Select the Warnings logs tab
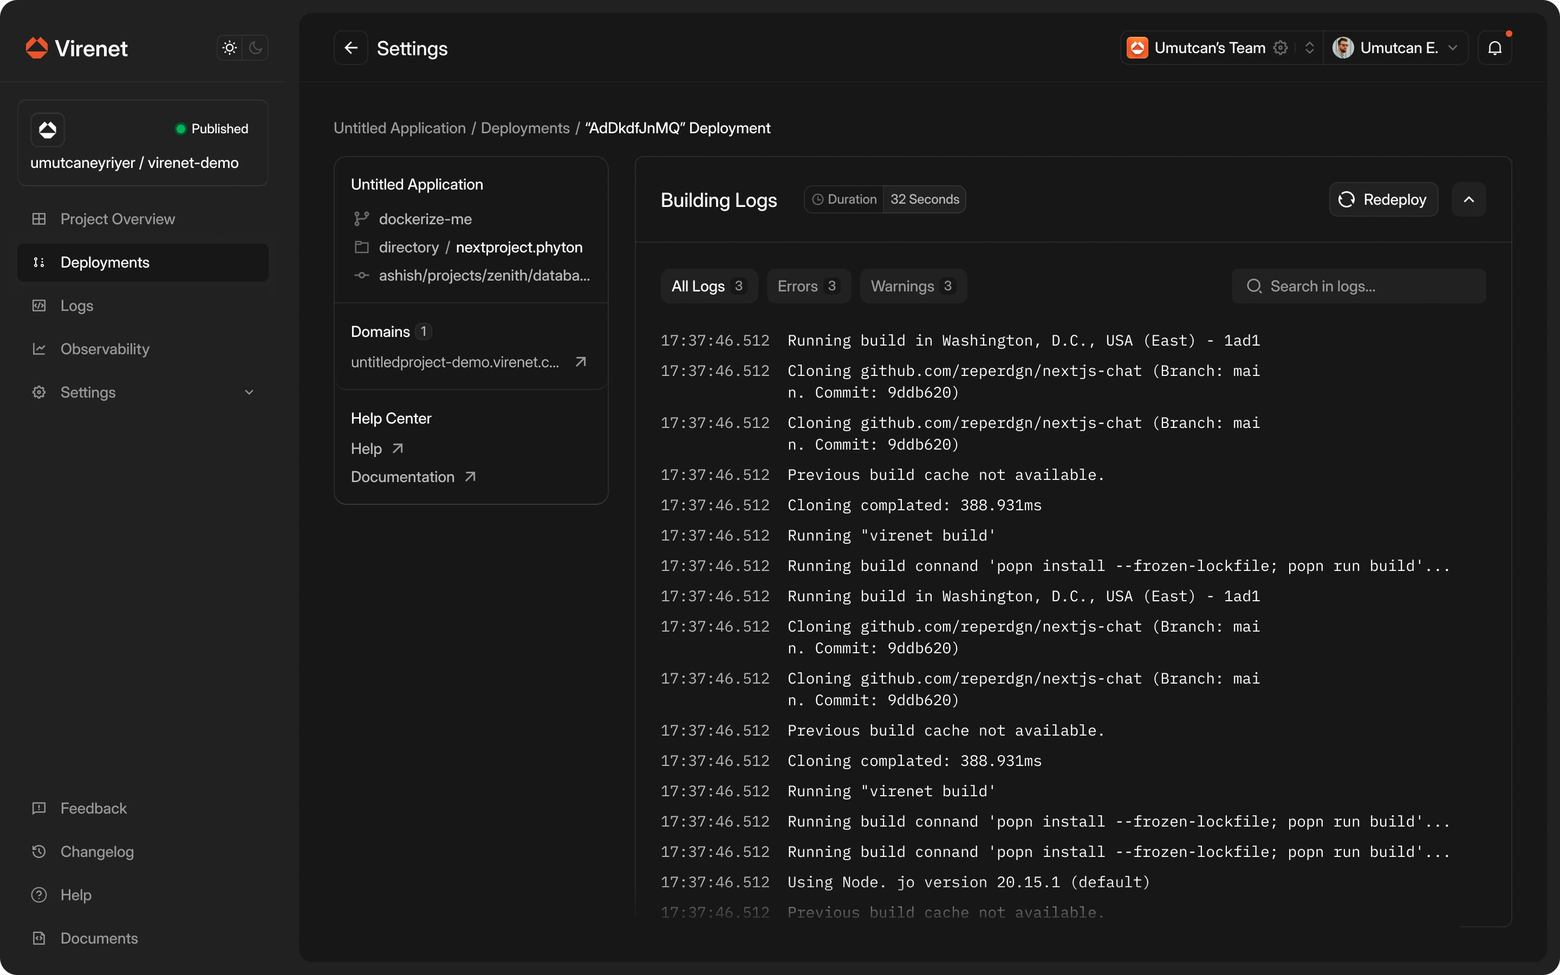This screenshot has height=975, width=1560. click(x=912, y=285)
